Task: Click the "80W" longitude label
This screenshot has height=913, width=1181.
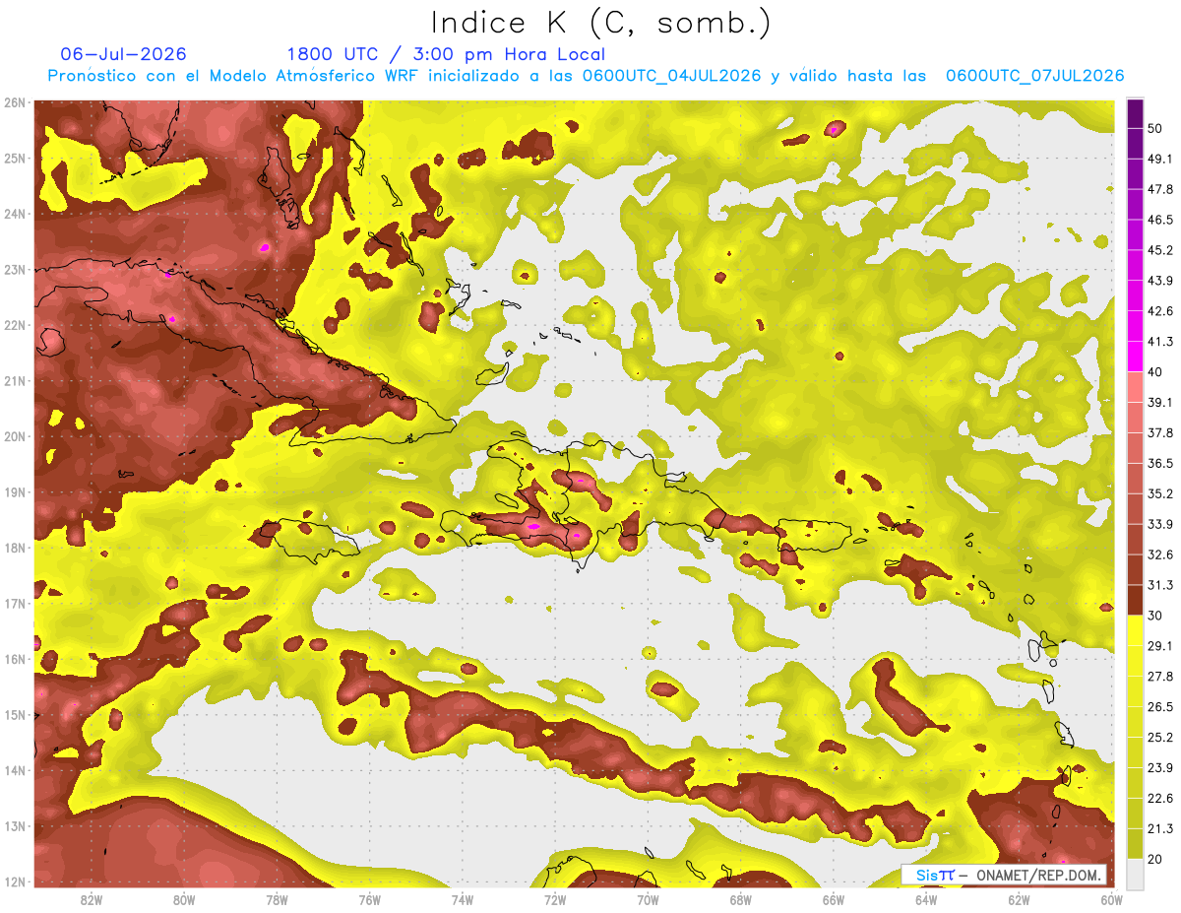Action: (x=184, y=900)
